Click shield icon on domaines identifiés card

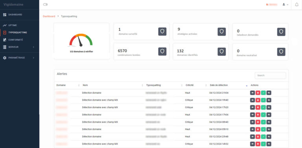click(x=222, y=52)
